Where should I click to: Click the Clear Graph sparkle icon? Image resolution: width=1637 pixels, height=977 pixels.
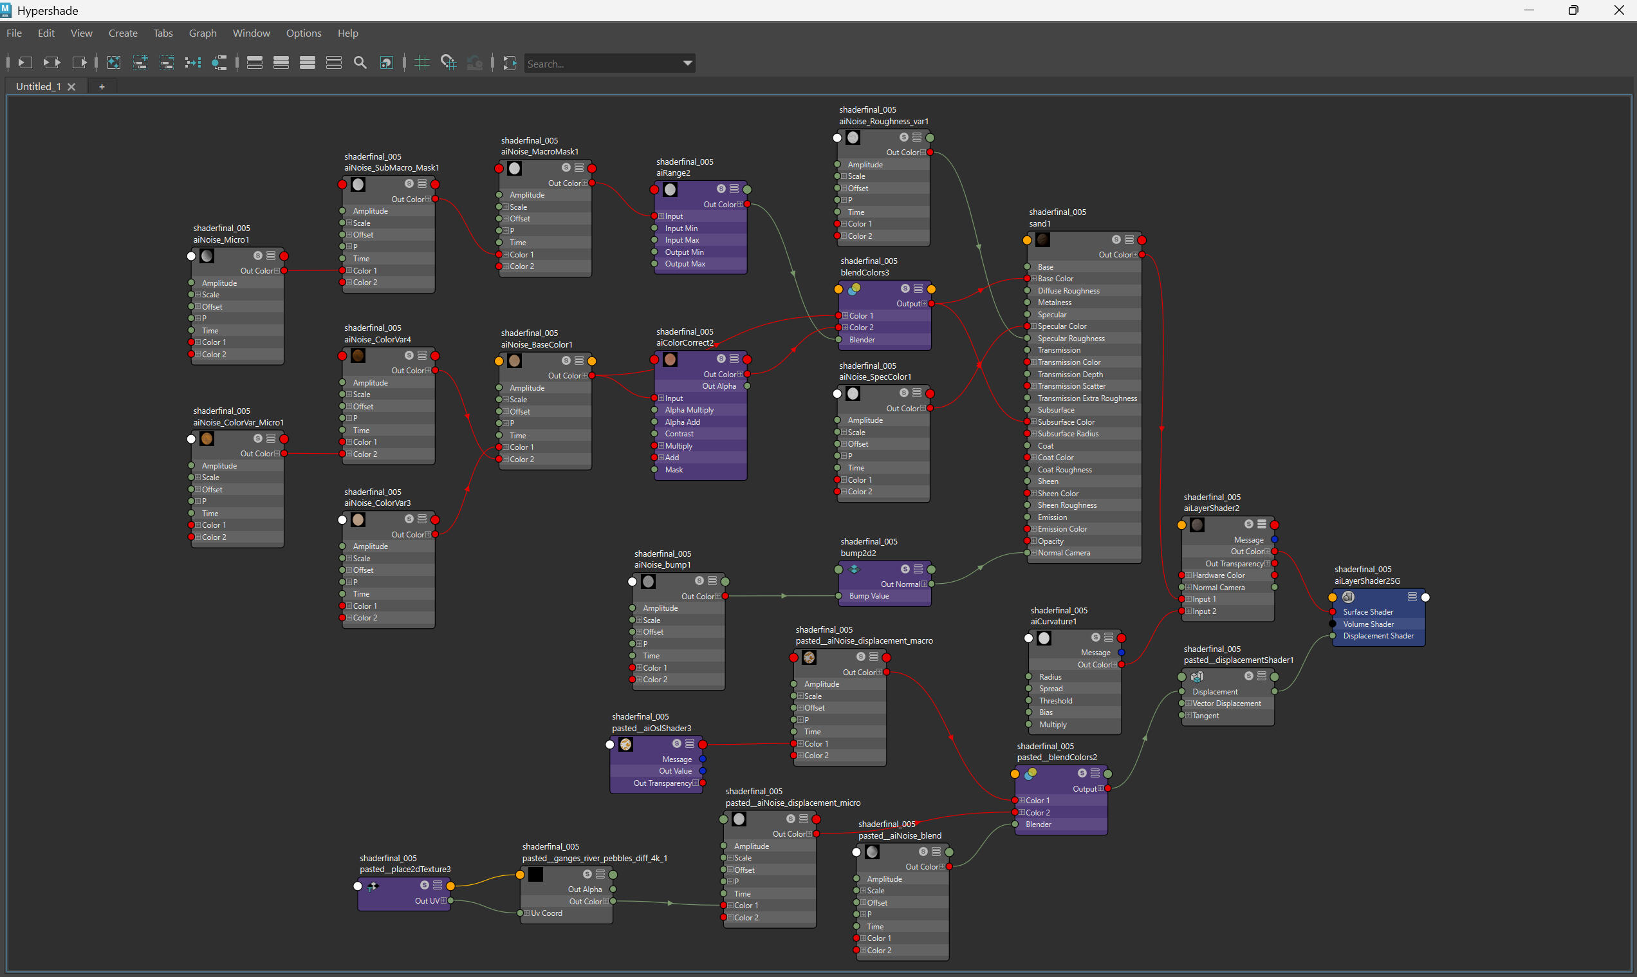point(113,62)
